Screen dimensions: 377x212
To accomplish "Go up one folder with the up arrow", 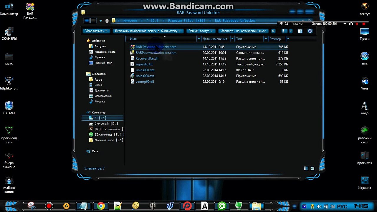I will tap(107, 21).
